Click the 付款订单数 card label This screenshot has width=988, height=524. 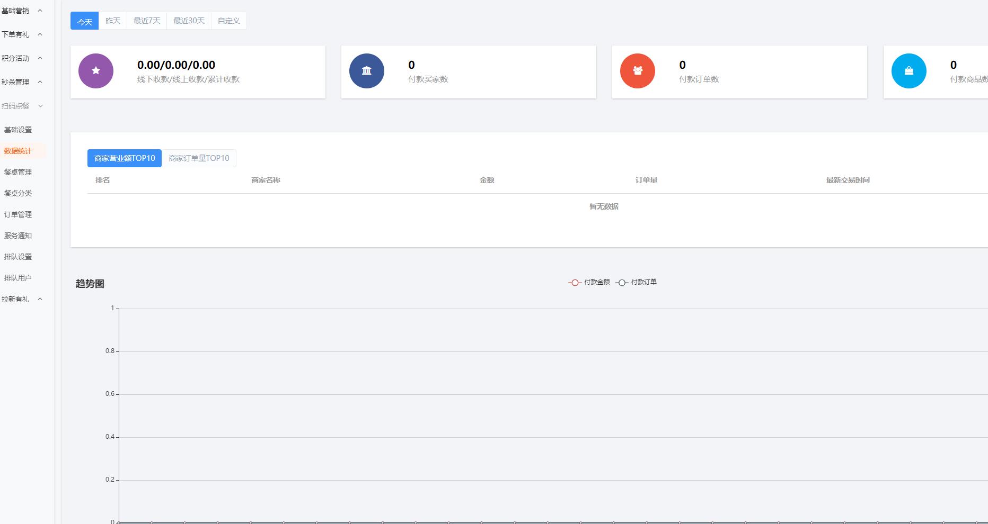(699, 79)
